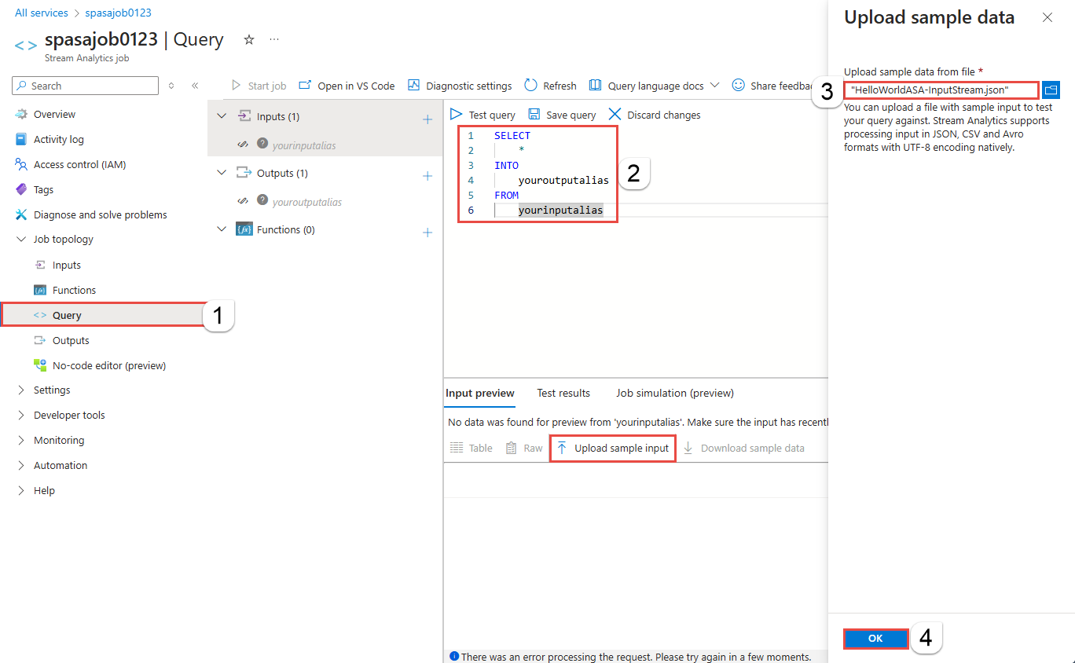Switch to the Input preview tab
Viewport: 1075px width, 663px height.
pos(480,393)
